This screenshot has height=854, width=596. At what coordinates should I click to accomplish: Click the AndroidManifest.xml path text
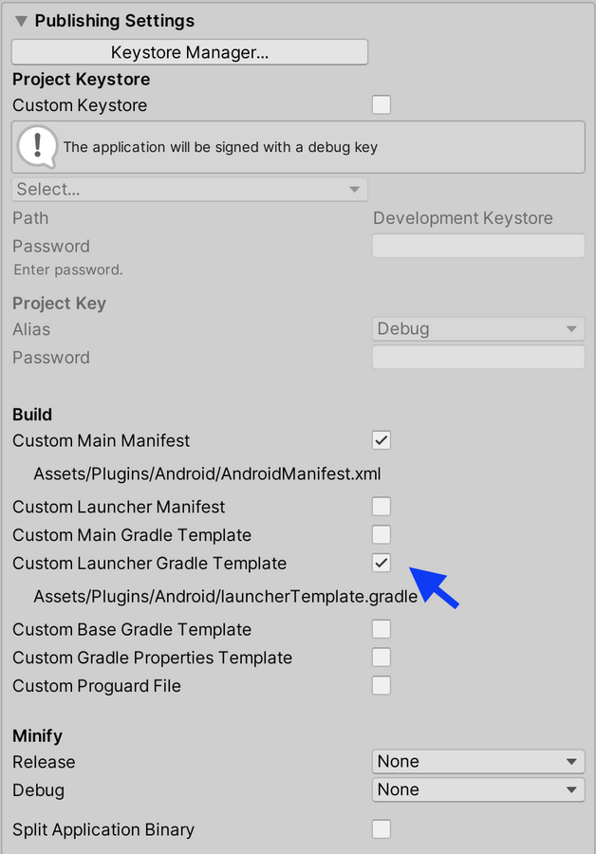coord(207,473)
